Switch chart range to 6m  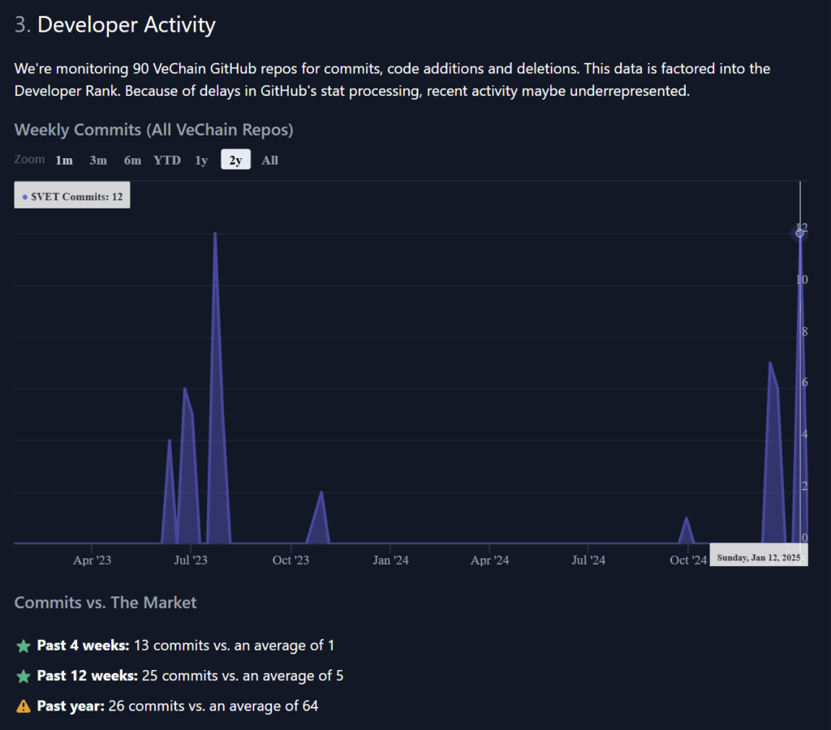(132, 160)
